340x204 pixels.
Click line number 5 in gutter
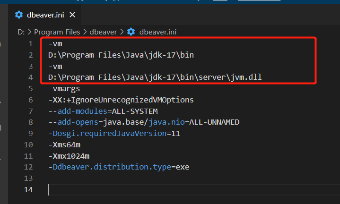point(31,89)
